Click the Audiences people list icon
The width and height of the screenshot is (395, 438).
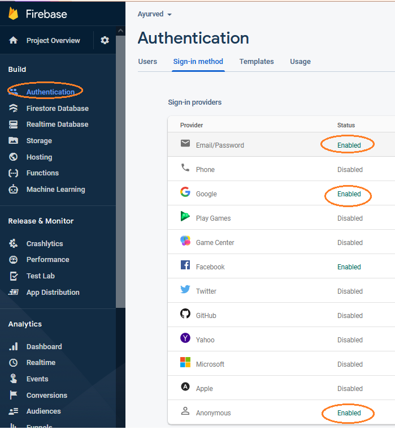click(x=13, y=411)
